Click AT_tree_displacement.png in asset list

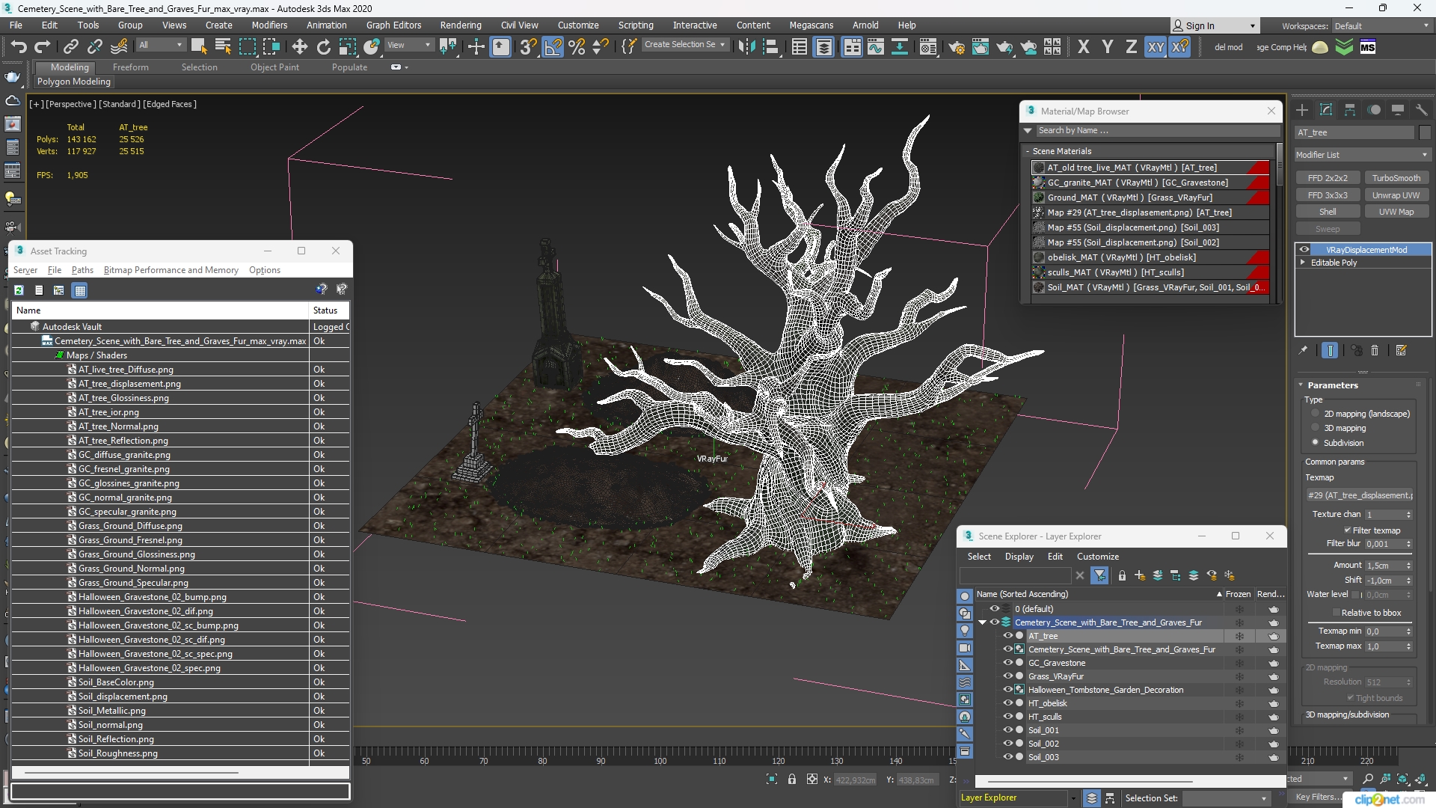(x=129, y=383)
